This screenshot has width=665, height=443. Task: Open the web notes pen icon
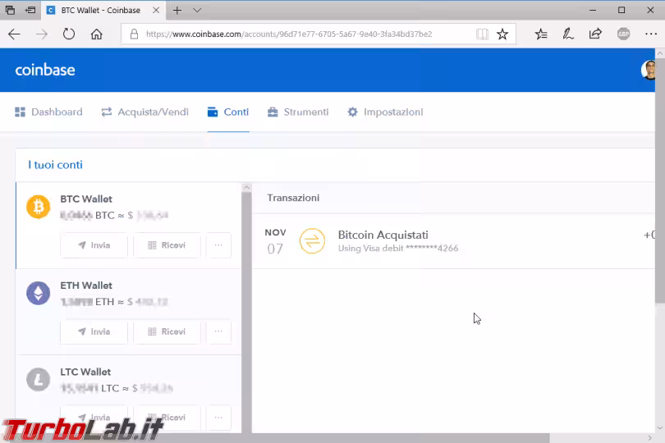tap(568, 34)
